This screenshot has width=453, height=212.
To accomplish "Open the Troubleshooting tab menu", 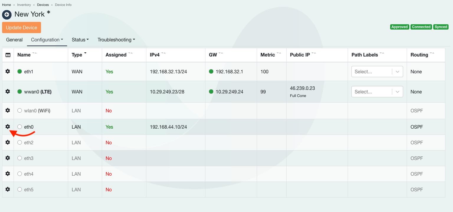I will 116,40.
